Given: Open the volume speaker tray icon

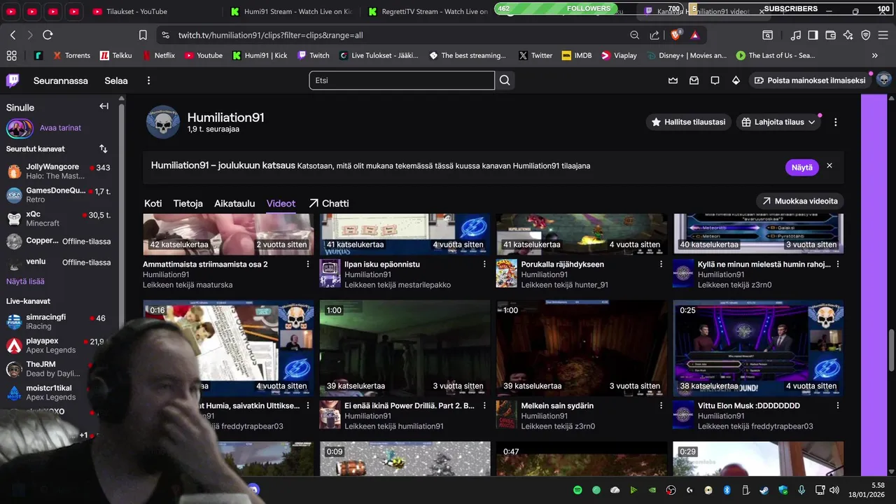Looking at the screenshot, I should click(x=834, y=490).
